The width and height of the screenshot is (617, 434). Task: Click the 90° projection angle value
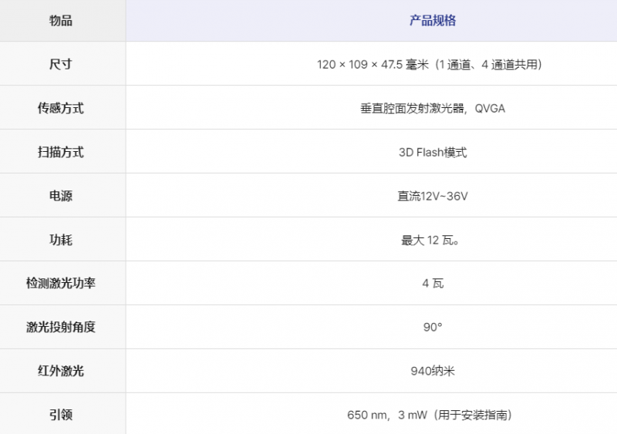click(x=432, y=328)
